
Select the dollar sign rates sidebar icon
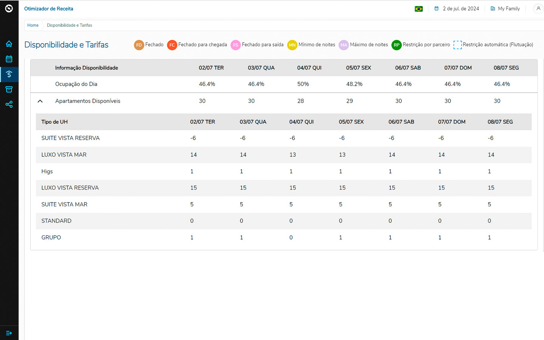point(9,74)
